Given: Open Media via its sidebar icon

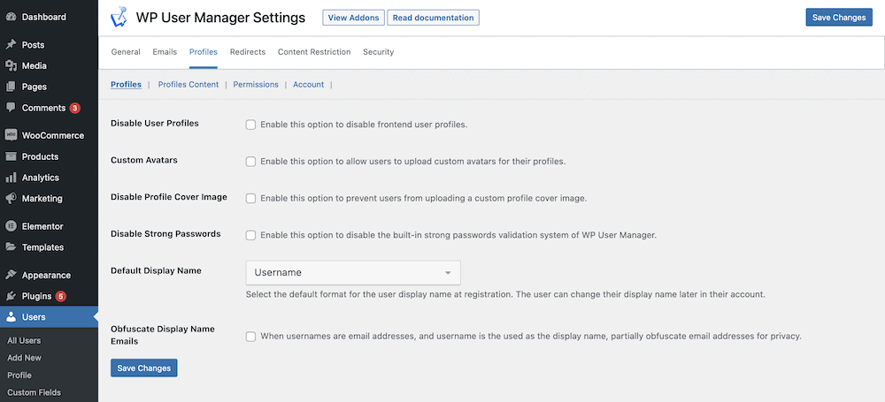Looking at the screenshot, I should (11, 65).
